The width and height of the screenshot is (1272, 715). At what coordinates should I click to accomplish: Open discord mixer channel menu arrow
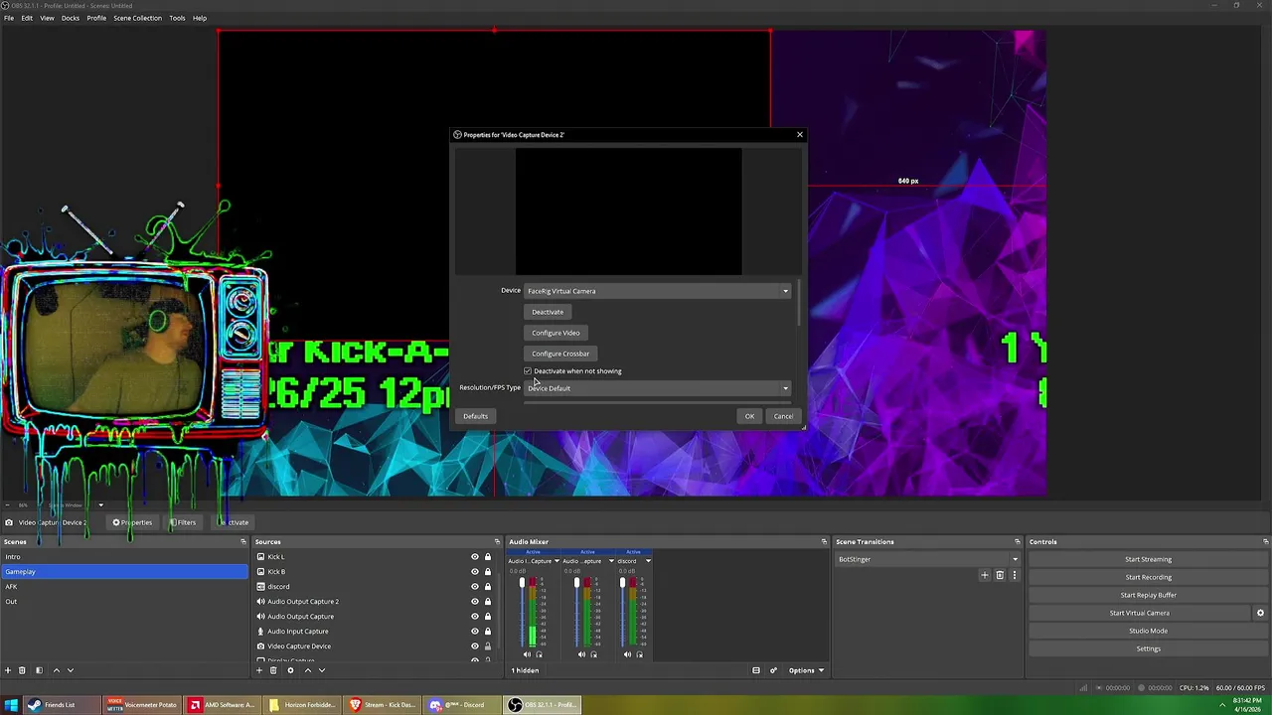pyautogui.click(x=648, y=561)
